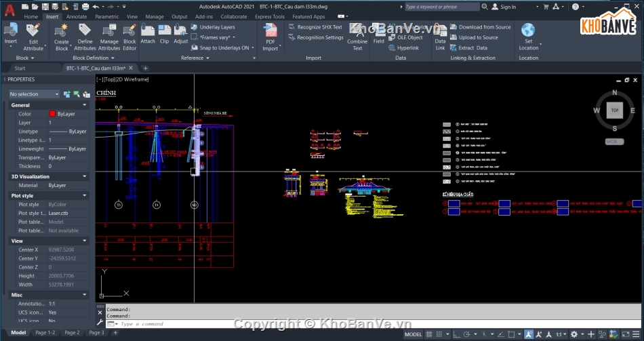Open the Start file tab

(x=20, y=68)
